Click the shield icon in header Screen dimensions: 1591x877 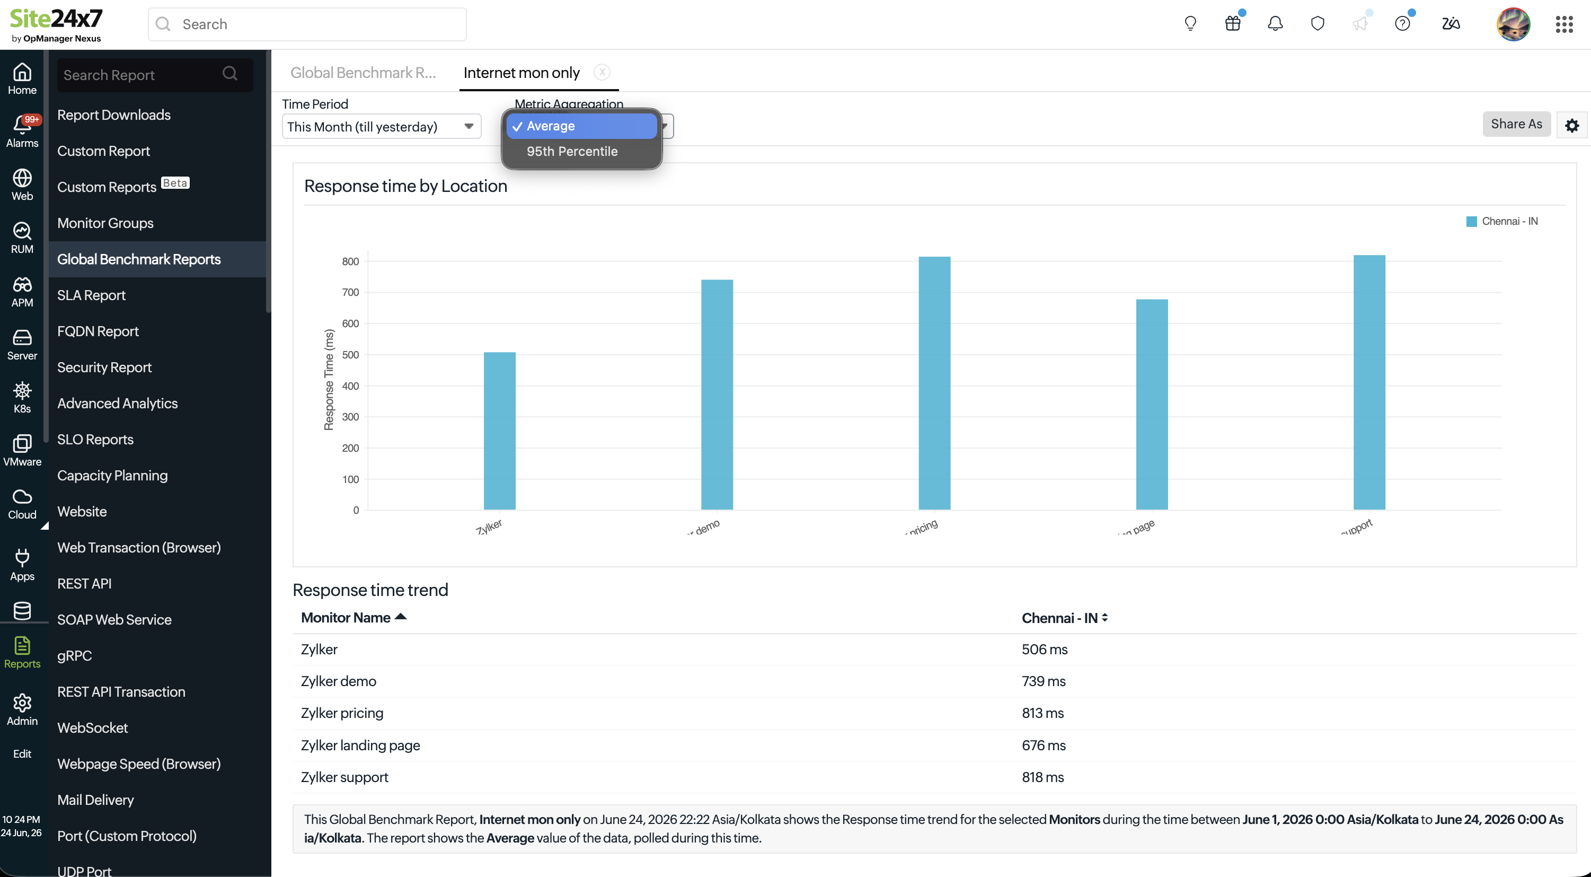coord(1318,23)
